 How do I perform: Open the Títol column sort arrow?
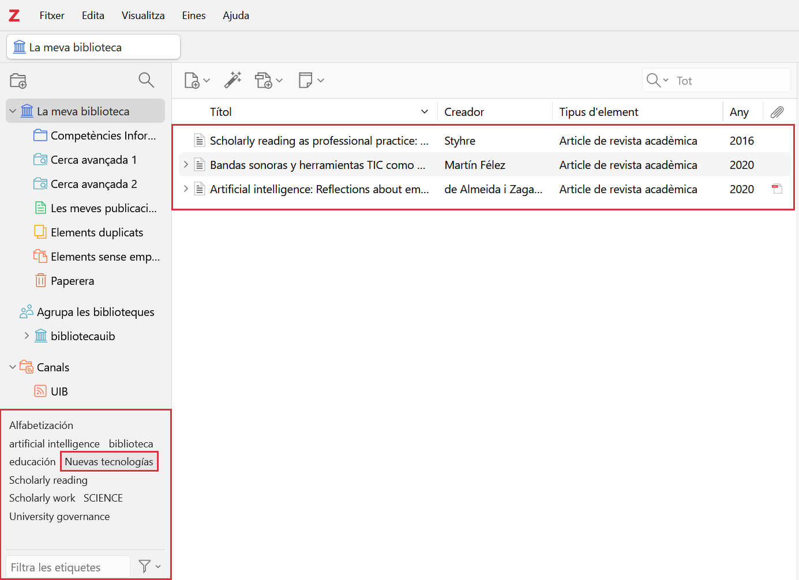pos(425,112)
